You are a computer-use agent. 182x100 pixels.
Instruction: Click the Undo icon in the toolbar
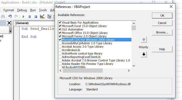(x=10, y=16)
